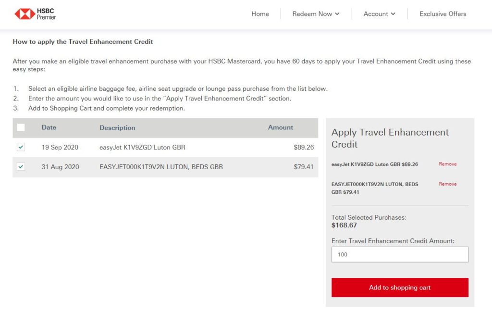Click the Description column header
This screenshot has height=312, width=492.
[118, 127]
